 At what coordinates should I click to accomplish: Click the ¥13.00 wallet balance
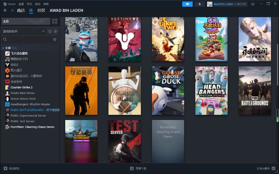tap(241, 4)
